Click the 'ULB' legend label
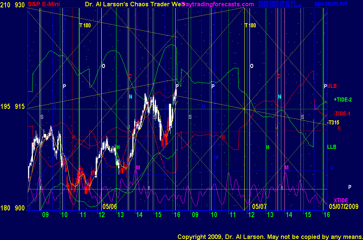 [332, 86]
